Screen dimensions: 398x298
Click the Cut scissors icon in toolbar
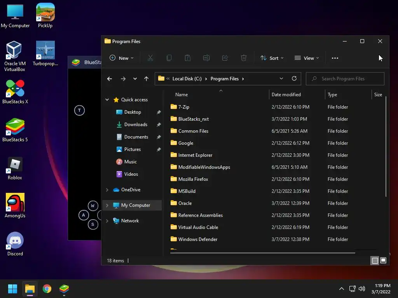click(x=150, y=58)
